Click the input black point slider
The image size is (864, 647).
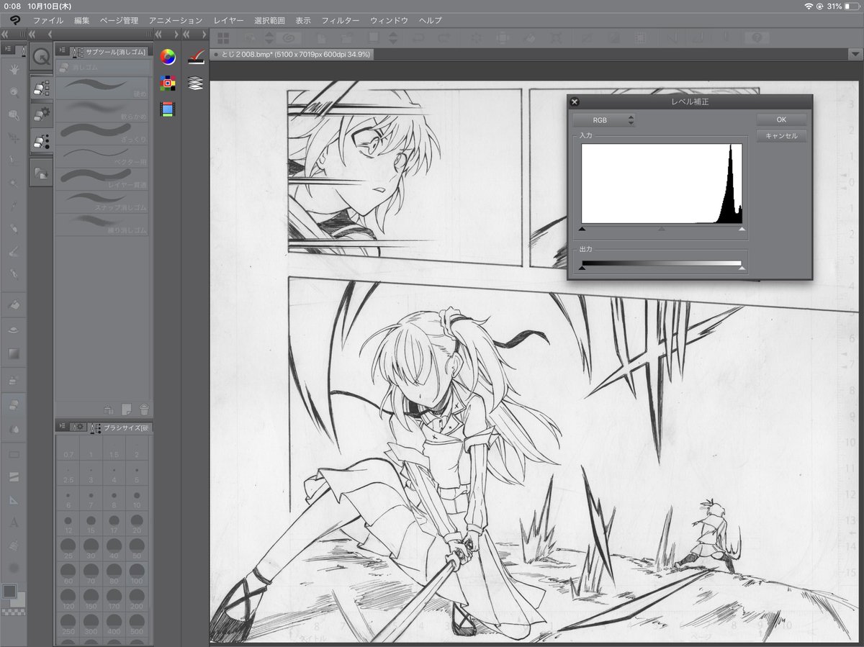[582, 228]
